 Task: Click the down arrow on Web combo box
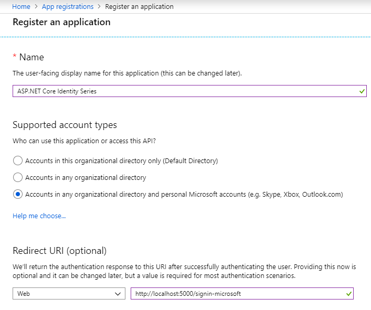pos(118,294)
